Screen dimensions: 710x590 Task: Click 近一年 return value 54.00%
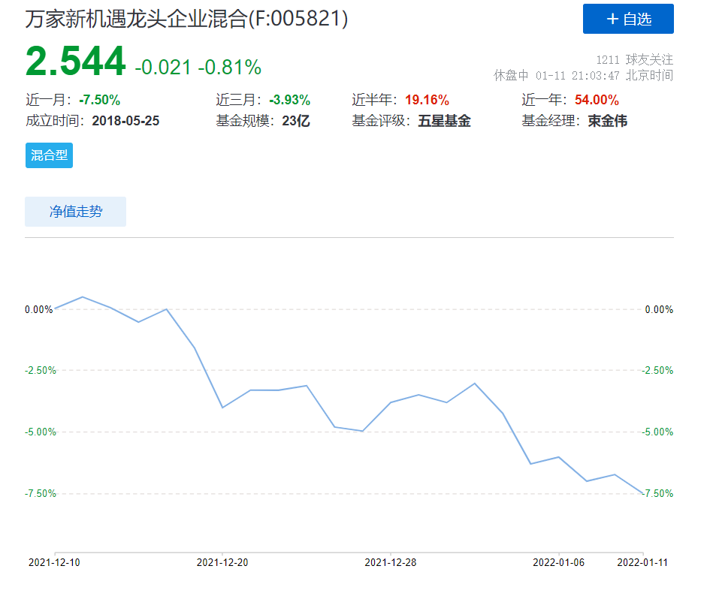click(597, 100)
